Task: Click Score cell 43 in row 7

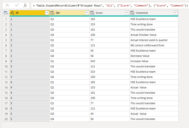Action: (109, 51)
